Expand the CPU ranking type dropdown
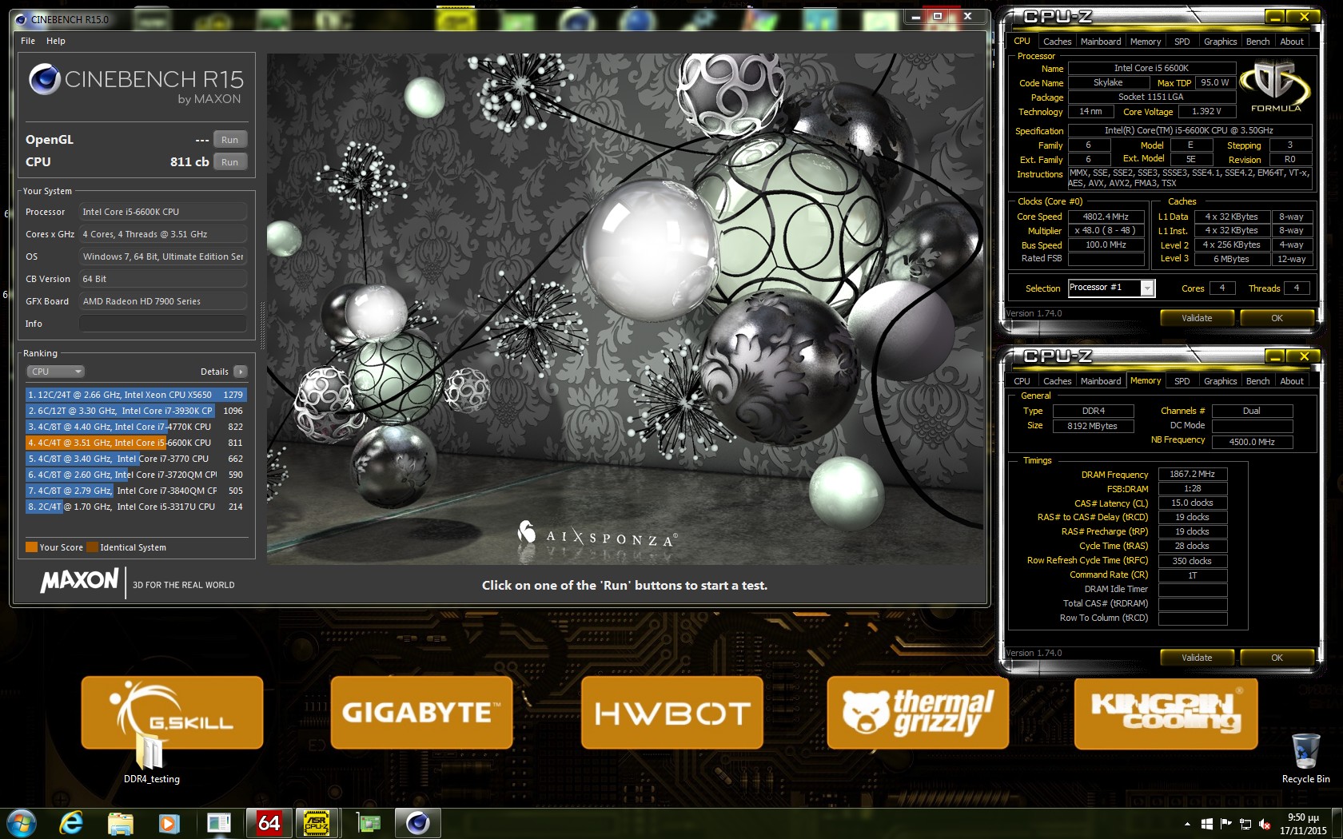Screen dimensions: 1343x839 tap(55, 372)
